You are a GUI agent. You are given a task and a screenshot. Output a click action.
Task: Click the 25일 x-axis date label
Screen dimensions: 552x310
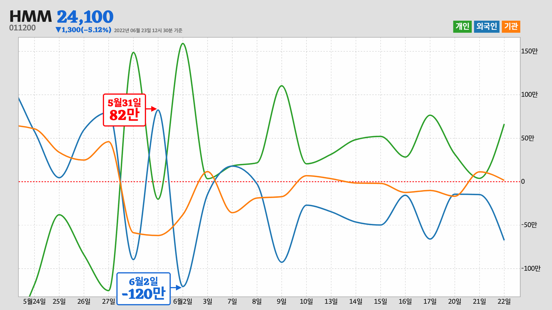pos(59,302)
